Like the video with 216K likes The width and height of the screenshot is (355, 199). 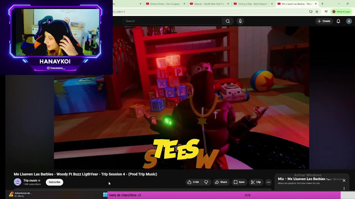193,182
